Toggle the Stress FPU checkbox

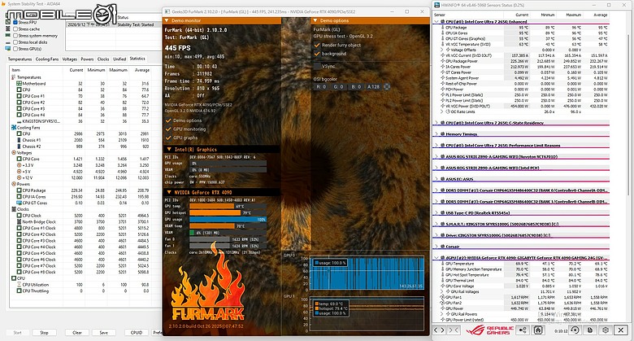click(15, 23)
